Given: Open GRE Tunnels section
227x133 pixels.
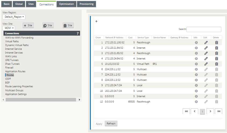Looking at the screenshot, I should click(x=12, y=60).
